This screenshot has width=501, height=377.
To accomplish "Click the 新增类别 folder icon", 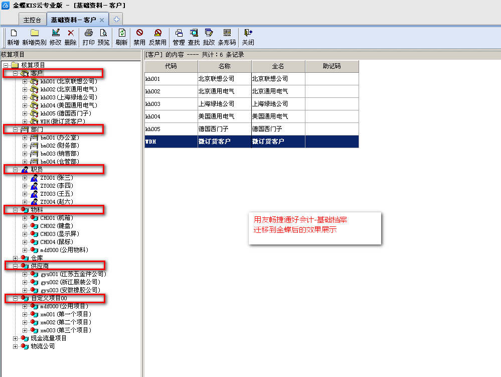I will [34, 33].
